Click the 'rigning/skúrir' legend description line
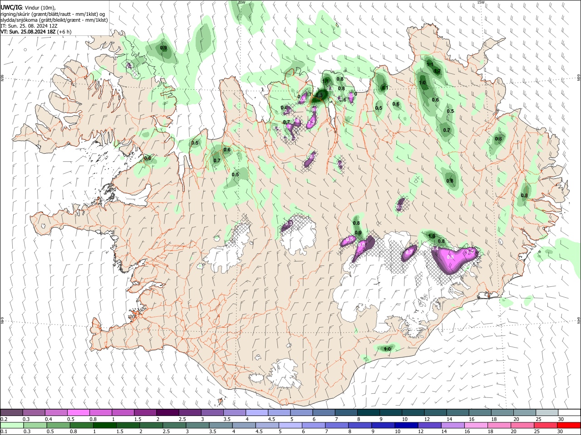Screen dimensions: 581x435 53,14
